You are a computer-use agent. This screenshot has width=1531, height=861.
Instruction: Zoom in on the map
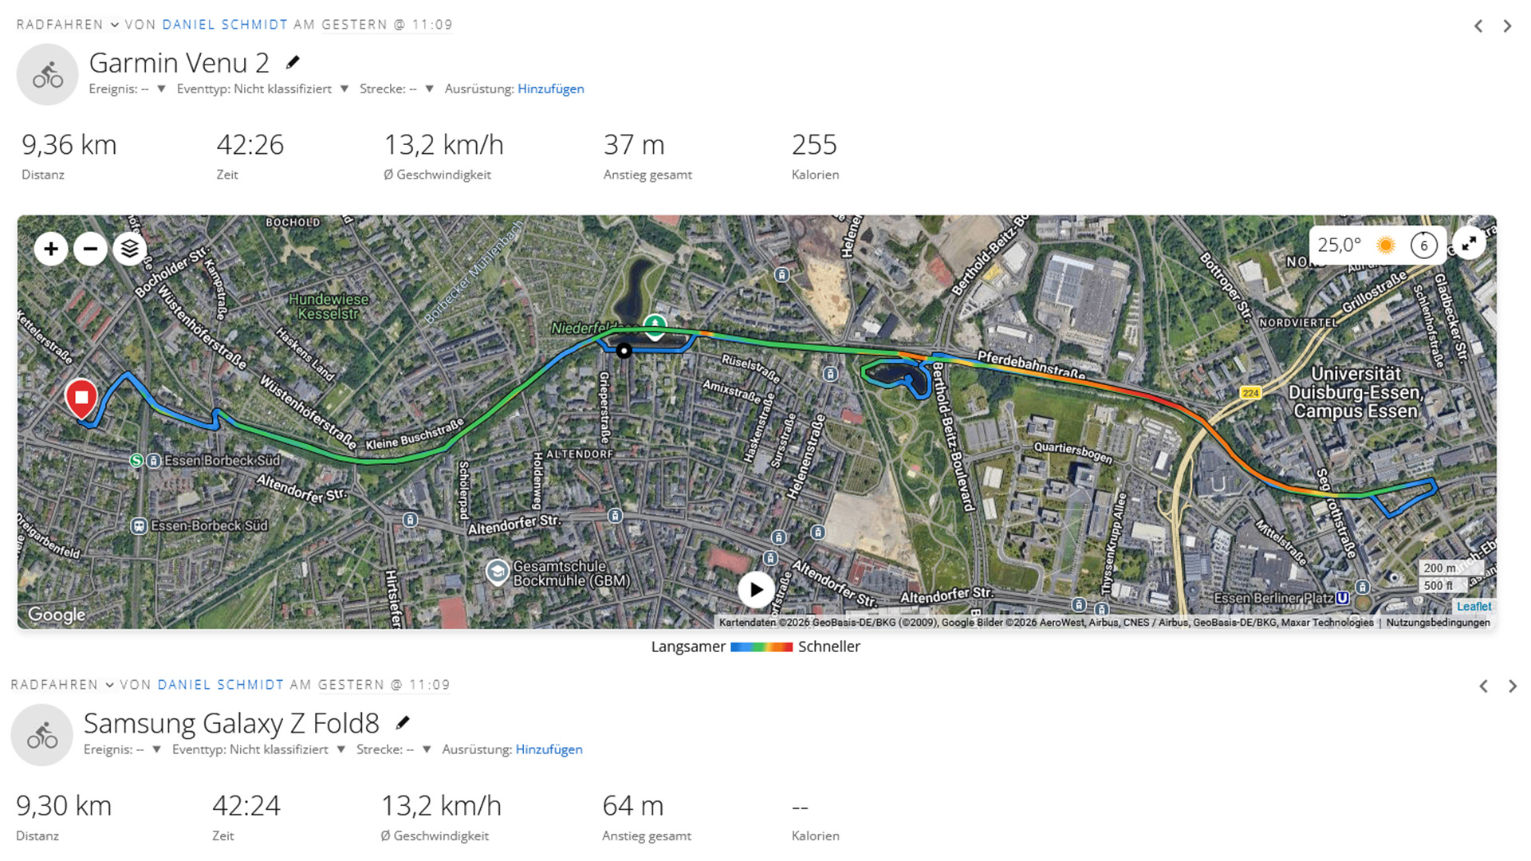click(x=51, y=250)
